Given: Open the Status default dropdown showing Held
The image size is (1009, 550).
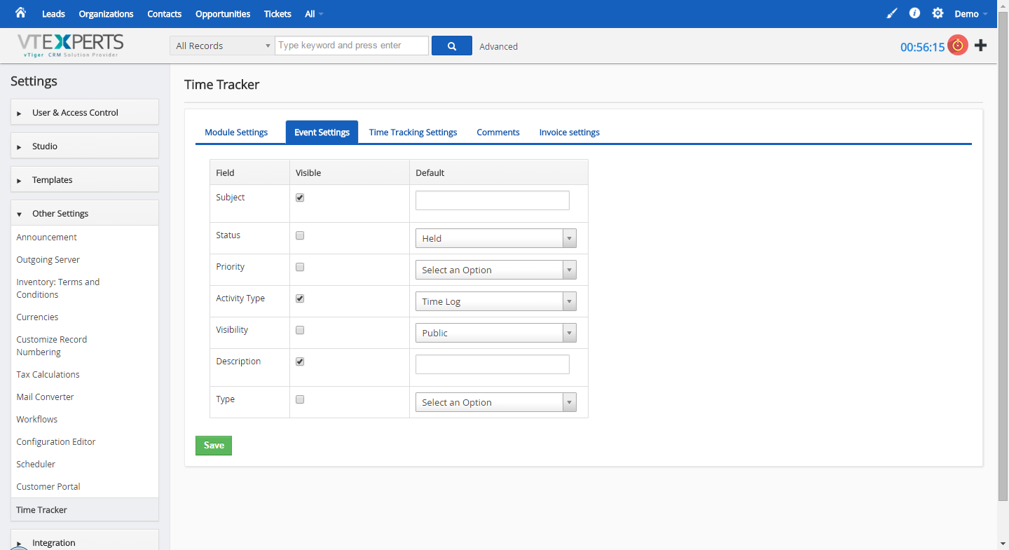Looking at the screenshot, I should pos(496,238).
